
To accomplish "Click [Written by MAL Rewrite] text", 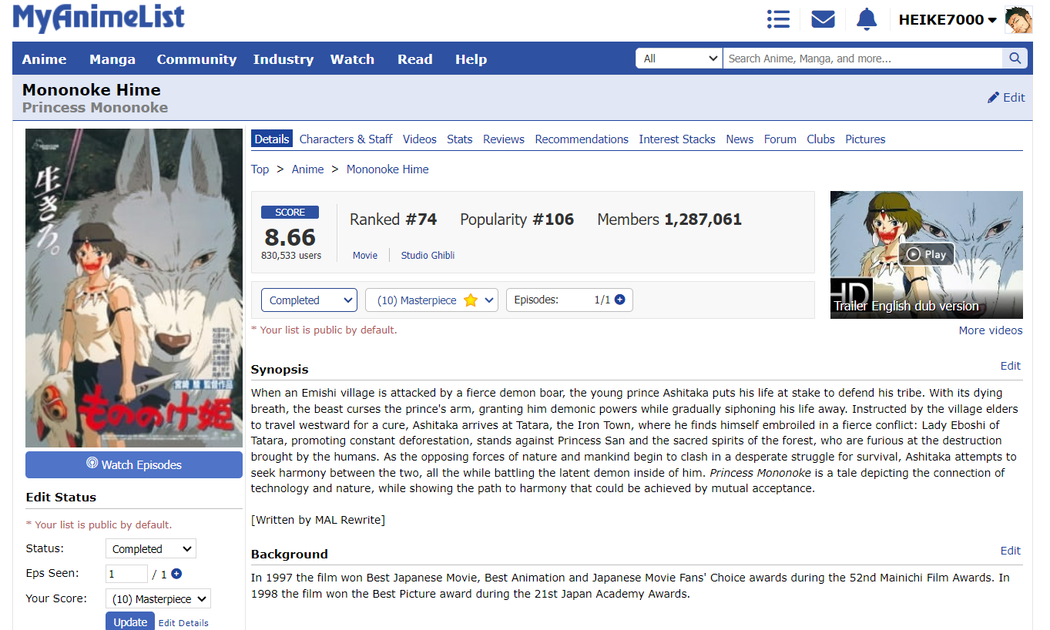I will (x=318, y=520).
